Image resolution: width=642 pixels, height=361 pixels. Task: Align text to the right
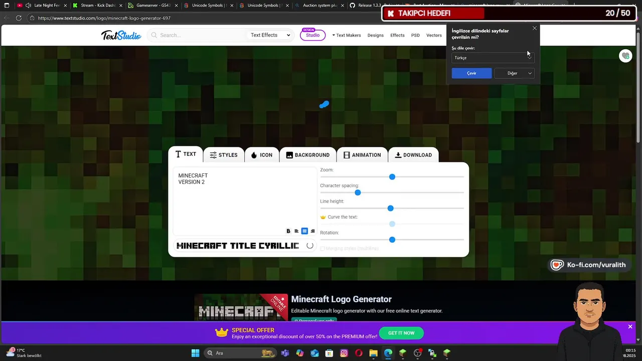tap(313, 231)
